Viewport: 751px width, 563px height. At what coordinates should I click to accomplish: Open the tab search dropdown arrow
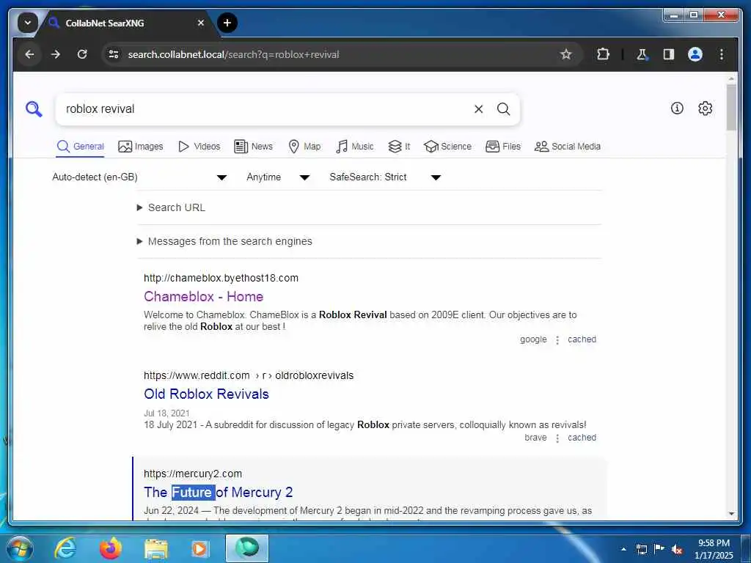pyautogui.click(x=28, y=23)
